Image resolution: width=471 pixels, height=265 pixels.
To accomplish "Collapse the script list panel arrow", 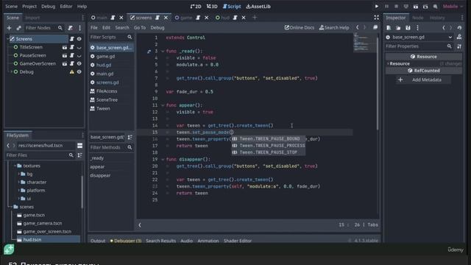I will (140, 225).
